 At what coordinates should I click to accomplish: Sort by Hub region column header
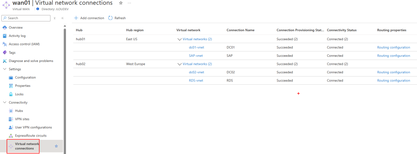135,30
